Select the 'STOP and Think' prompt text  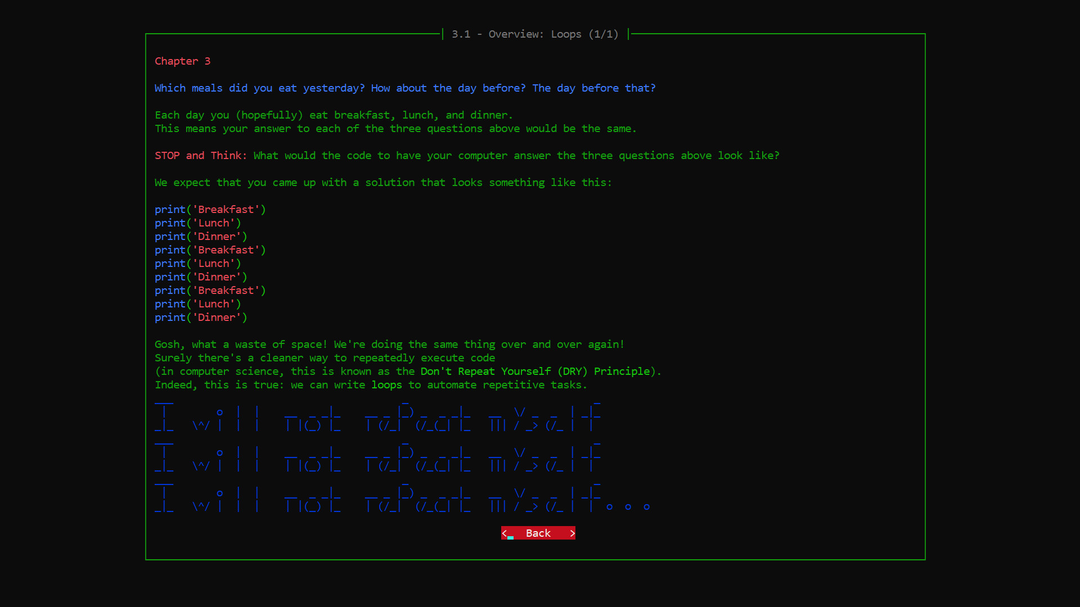[x=201, y=155]
